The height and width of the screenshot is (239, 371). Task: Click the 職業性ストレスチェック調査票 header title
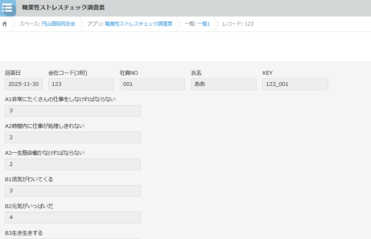[63, 8]
